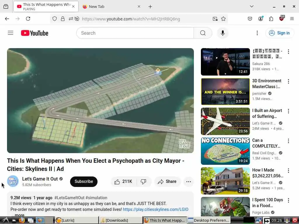This screenshot has width=299, height=224.
Task: Open the play.citiesskylines.com/LGIO link
Action: tap(155, 209)
